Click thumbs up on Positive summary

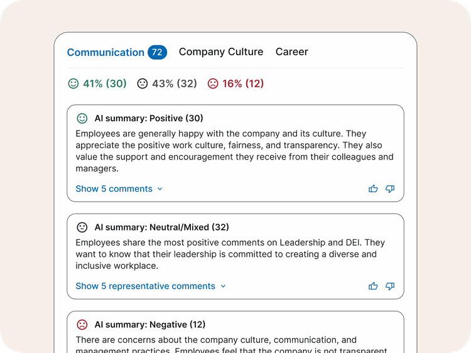[x=373, y=188]
